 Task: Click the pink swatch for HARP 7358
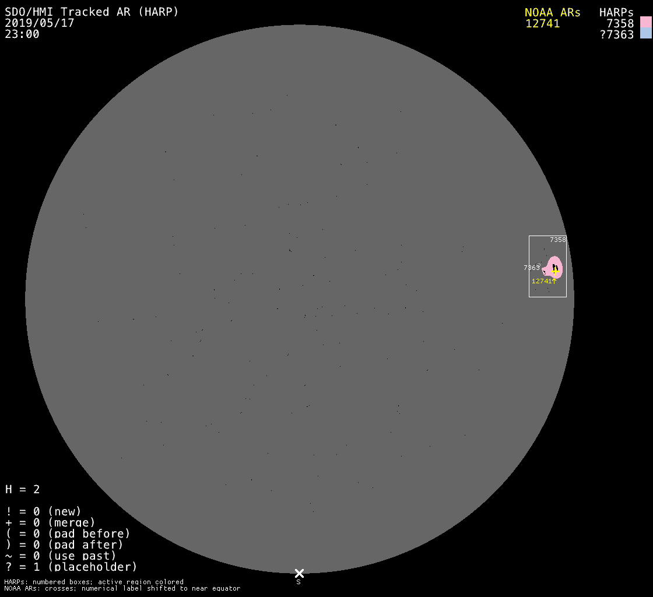pyautogui.click(x=645, y=23)
